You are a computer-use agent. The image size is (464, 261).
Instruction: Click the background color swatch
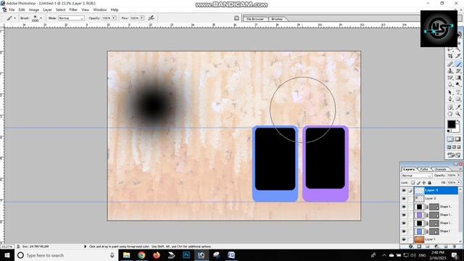pyautogui.click(x=457, y=130)
